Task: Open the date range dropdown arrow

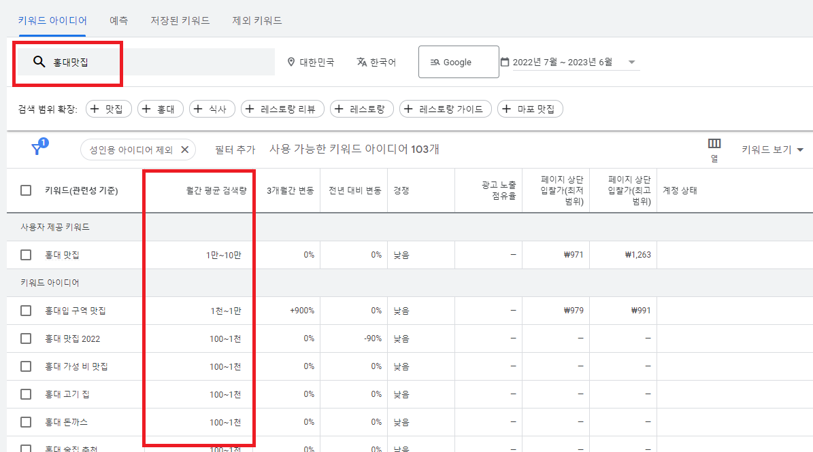Action: pyautogui.click(x=632, y=62)
